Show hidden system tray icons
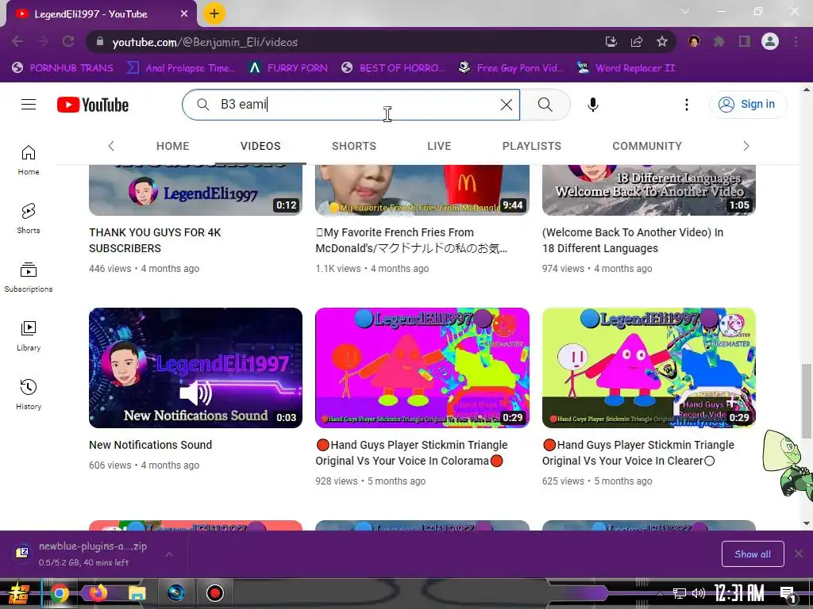 (660, 593)
